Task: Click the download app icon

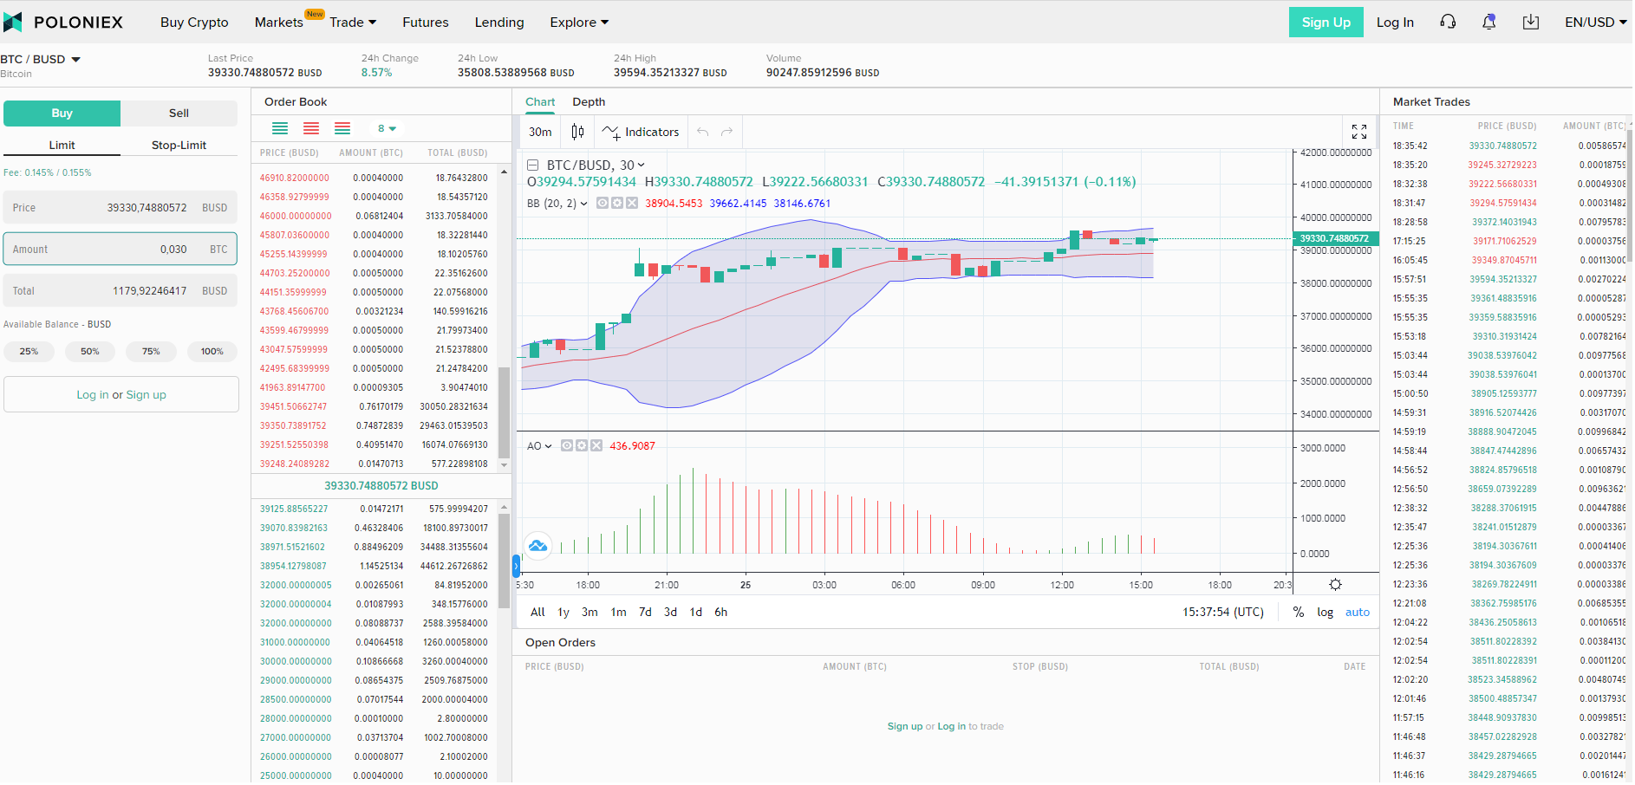Action: pyautogui.click(x=1531, y=22)
